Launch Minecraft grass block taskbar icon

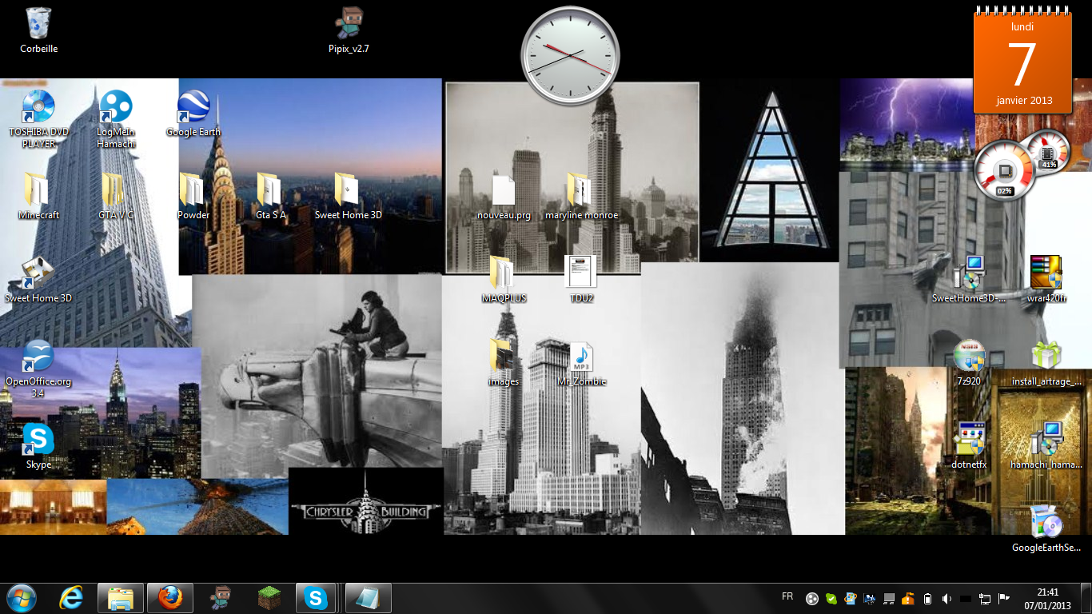click(x=269, y=598)
